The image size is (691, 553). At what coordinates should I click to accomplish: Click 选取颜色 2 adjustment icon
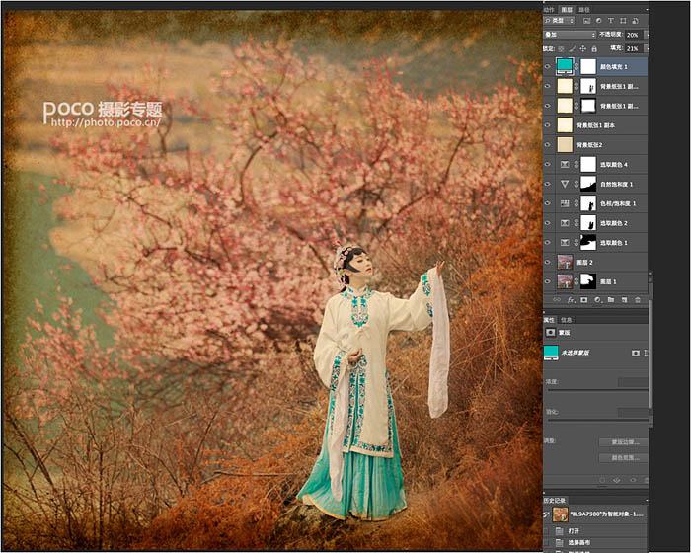tap(565, 223)
